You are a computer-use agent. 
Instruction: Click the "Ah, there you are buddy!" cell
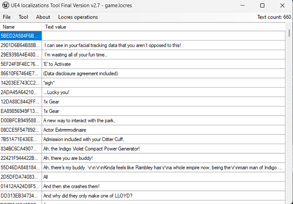click(x=68, y=158)
